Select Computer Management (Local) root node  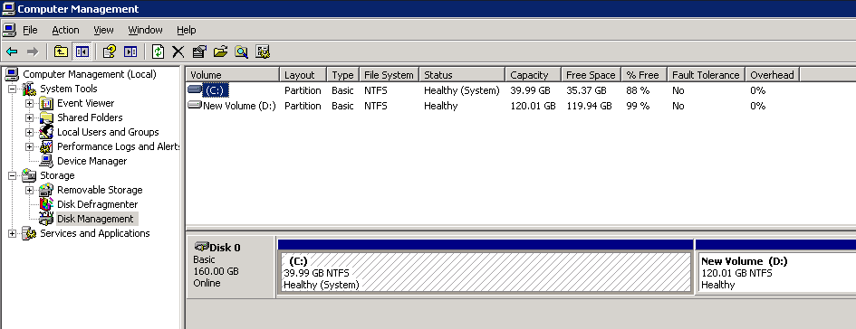[x=90, y=74]
